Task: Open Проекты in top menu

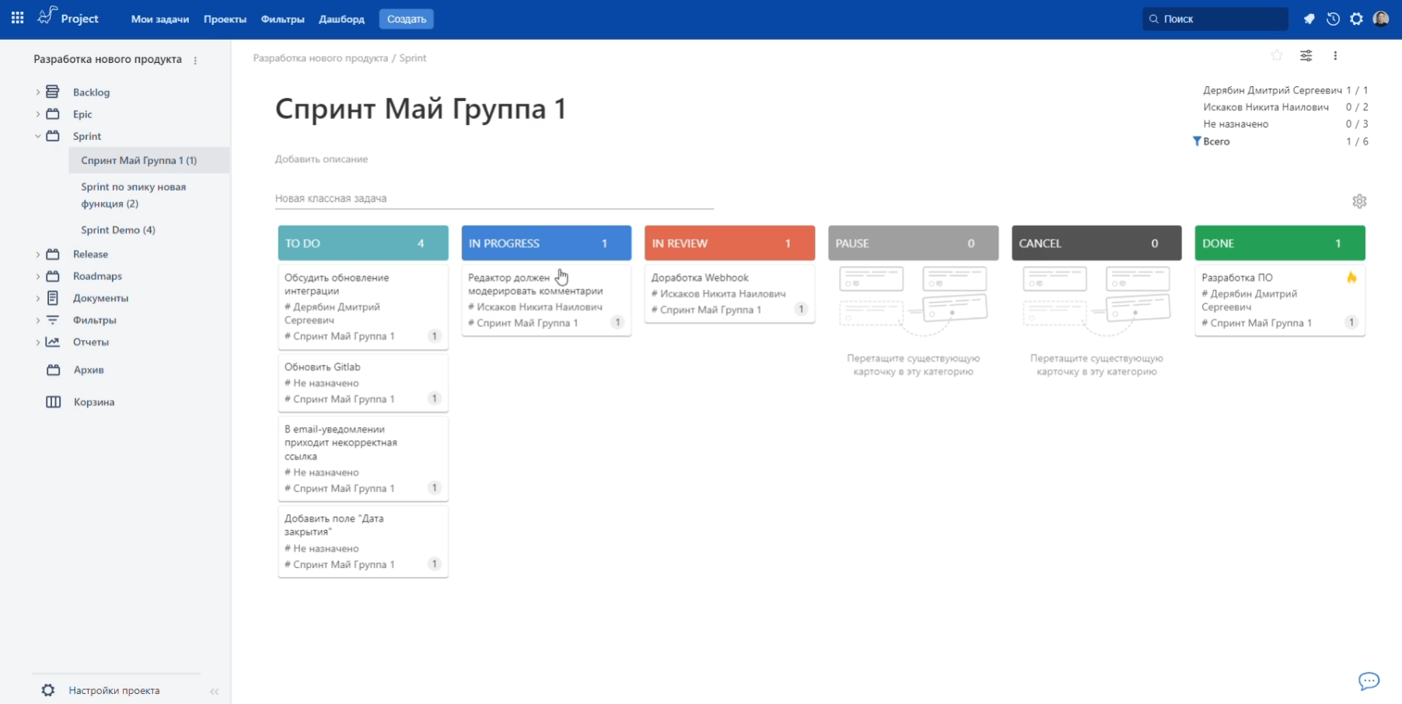Action: [225, 19]
